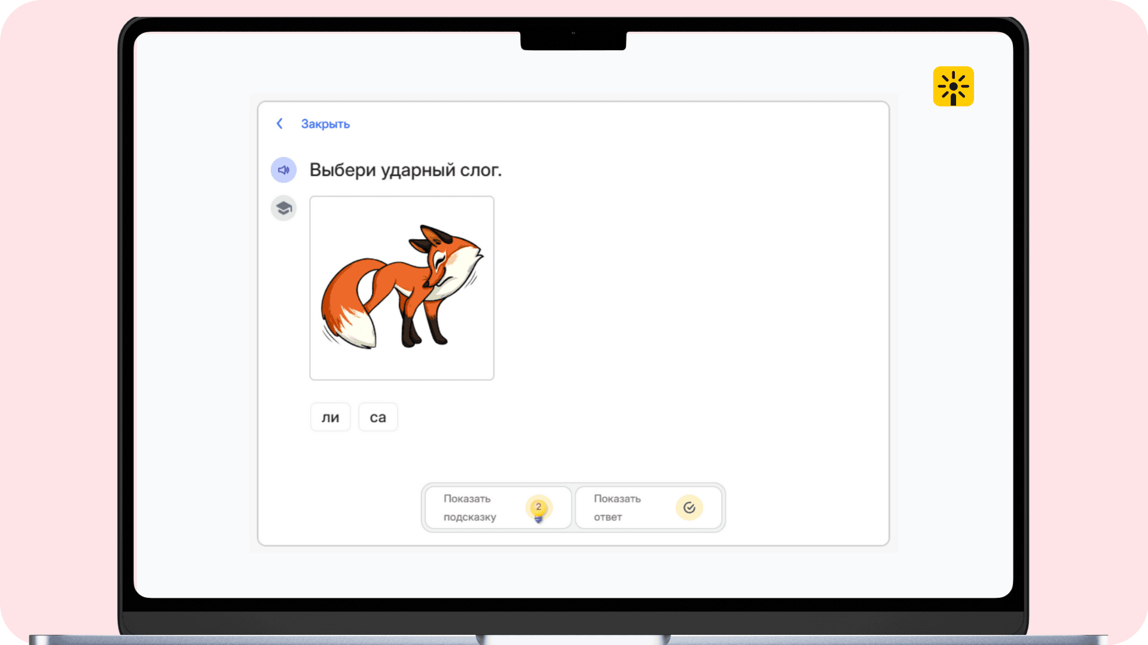Click the lightbulb hint icon

[x=539, y=509]
